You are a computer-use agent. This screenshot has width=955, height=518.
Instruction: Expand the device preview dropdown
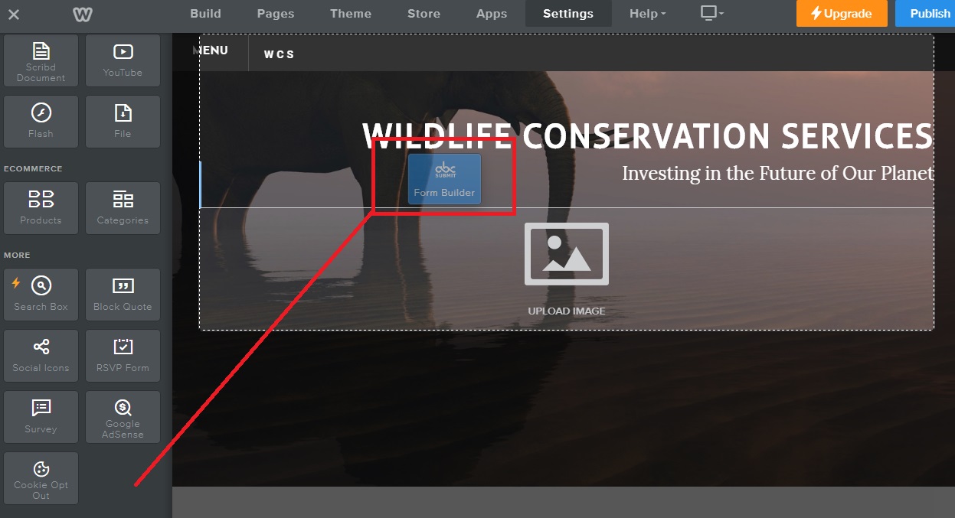[711, 14]
